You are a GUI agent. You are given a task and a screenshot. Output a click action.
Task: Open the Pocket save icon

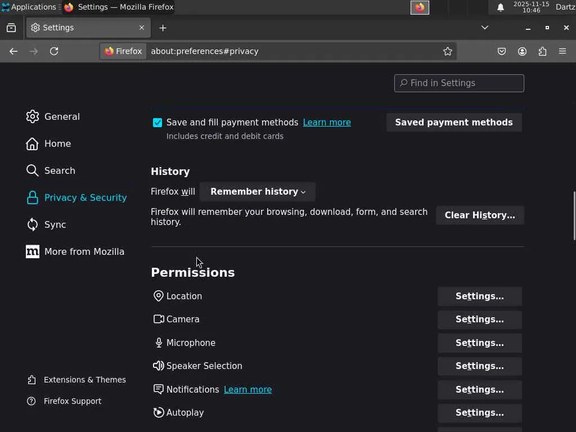(502, 51)
